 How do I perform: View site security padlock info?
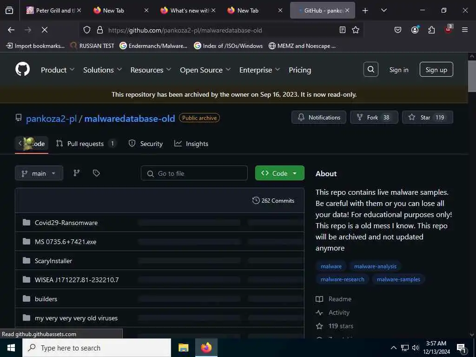pyautogui.click(x=100, y=30)
